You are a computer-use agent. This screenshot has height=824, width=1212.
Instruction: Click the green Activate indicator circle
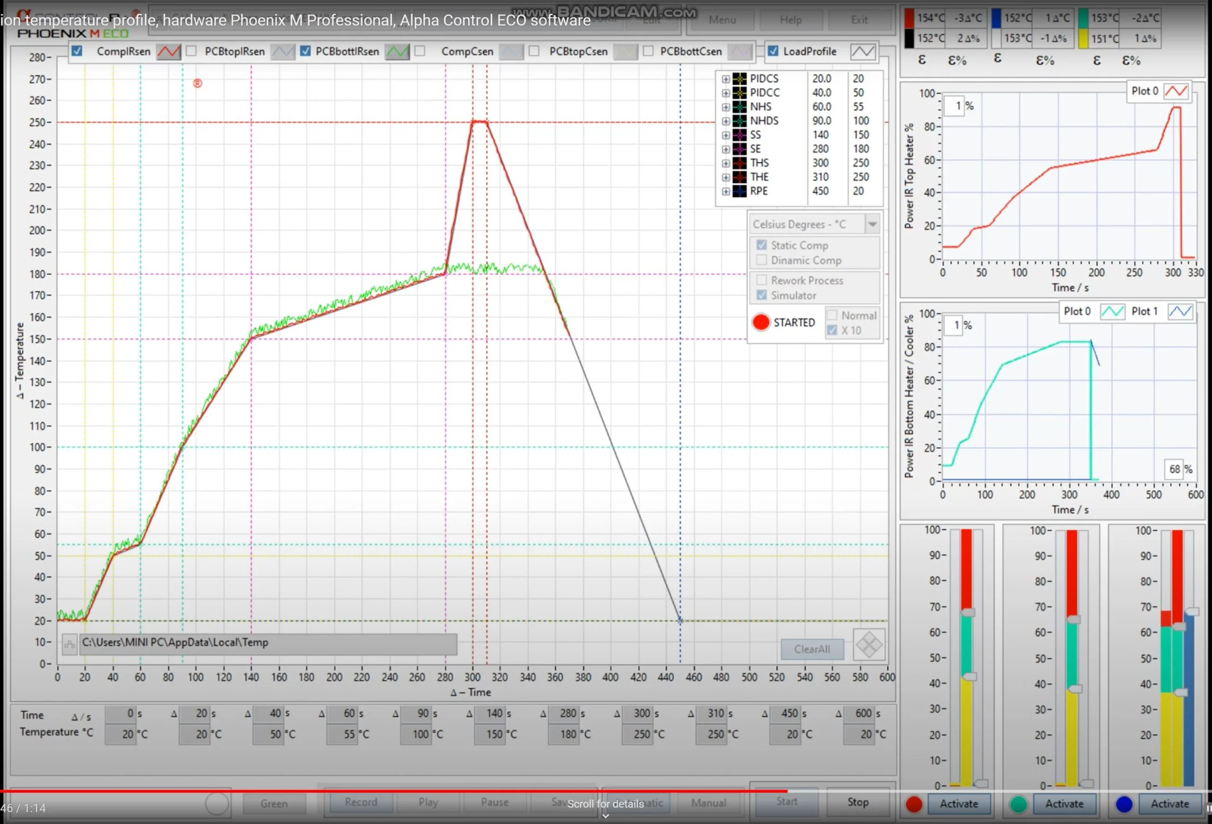coord(1018,804)
